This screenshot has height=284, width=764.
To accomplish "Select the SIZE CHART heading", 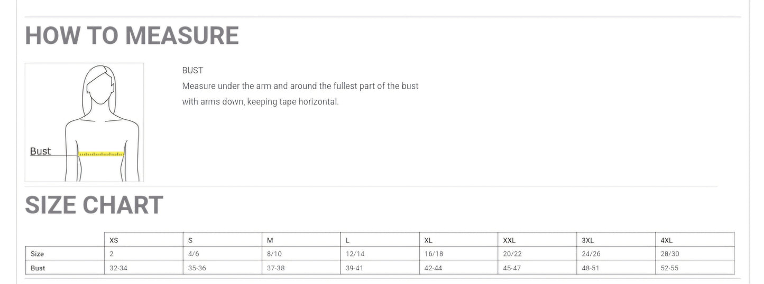I will (x=94, y=205).
